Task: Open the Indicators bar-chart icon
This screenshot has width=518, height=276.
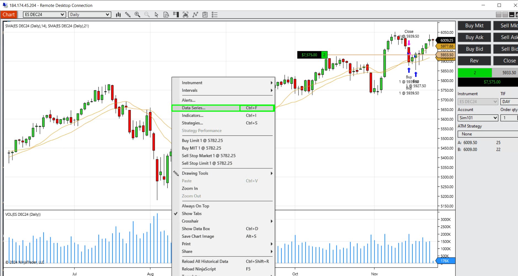Action: (x=186, y=14)
